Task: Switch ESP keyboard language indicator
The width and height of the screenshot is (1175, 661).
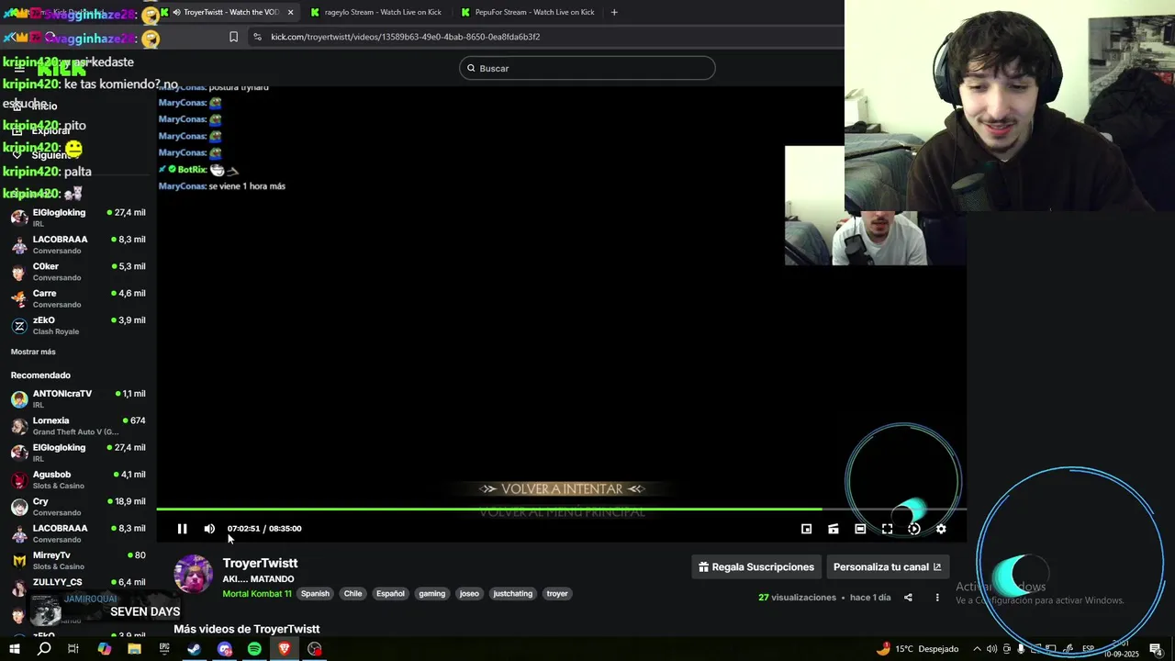Action: (x=1088, y=649)
